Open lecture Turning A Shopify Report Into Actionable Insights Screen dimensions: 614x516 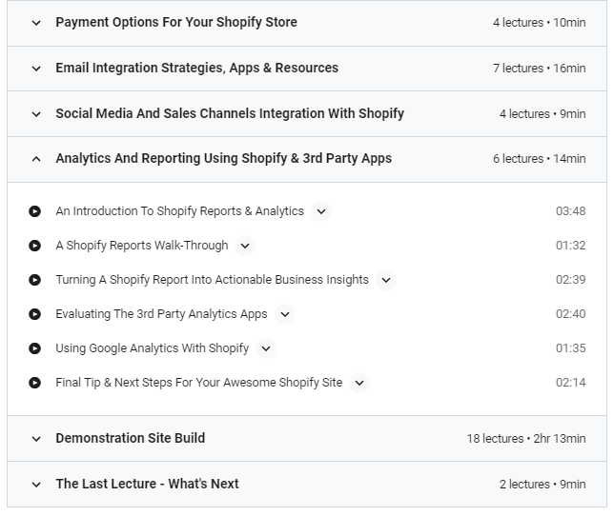212,280
